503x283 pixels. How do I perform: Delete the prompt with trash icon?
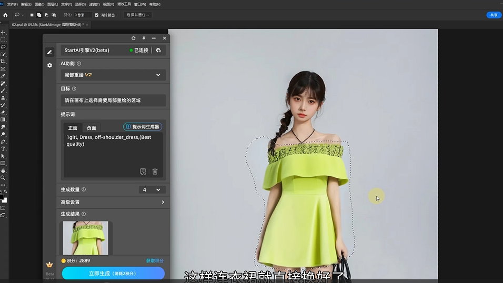(x=155, y=171)
